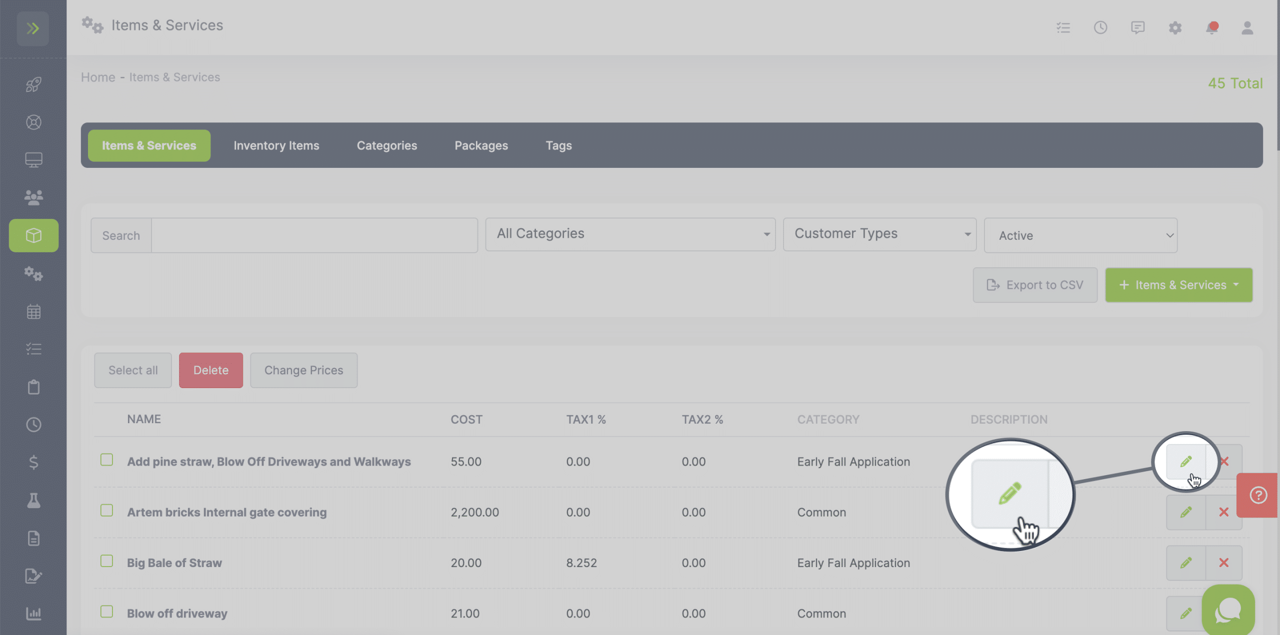Open the checklist sidebar icon
The width and height of the screenshot is (1280, 635).
33,349
